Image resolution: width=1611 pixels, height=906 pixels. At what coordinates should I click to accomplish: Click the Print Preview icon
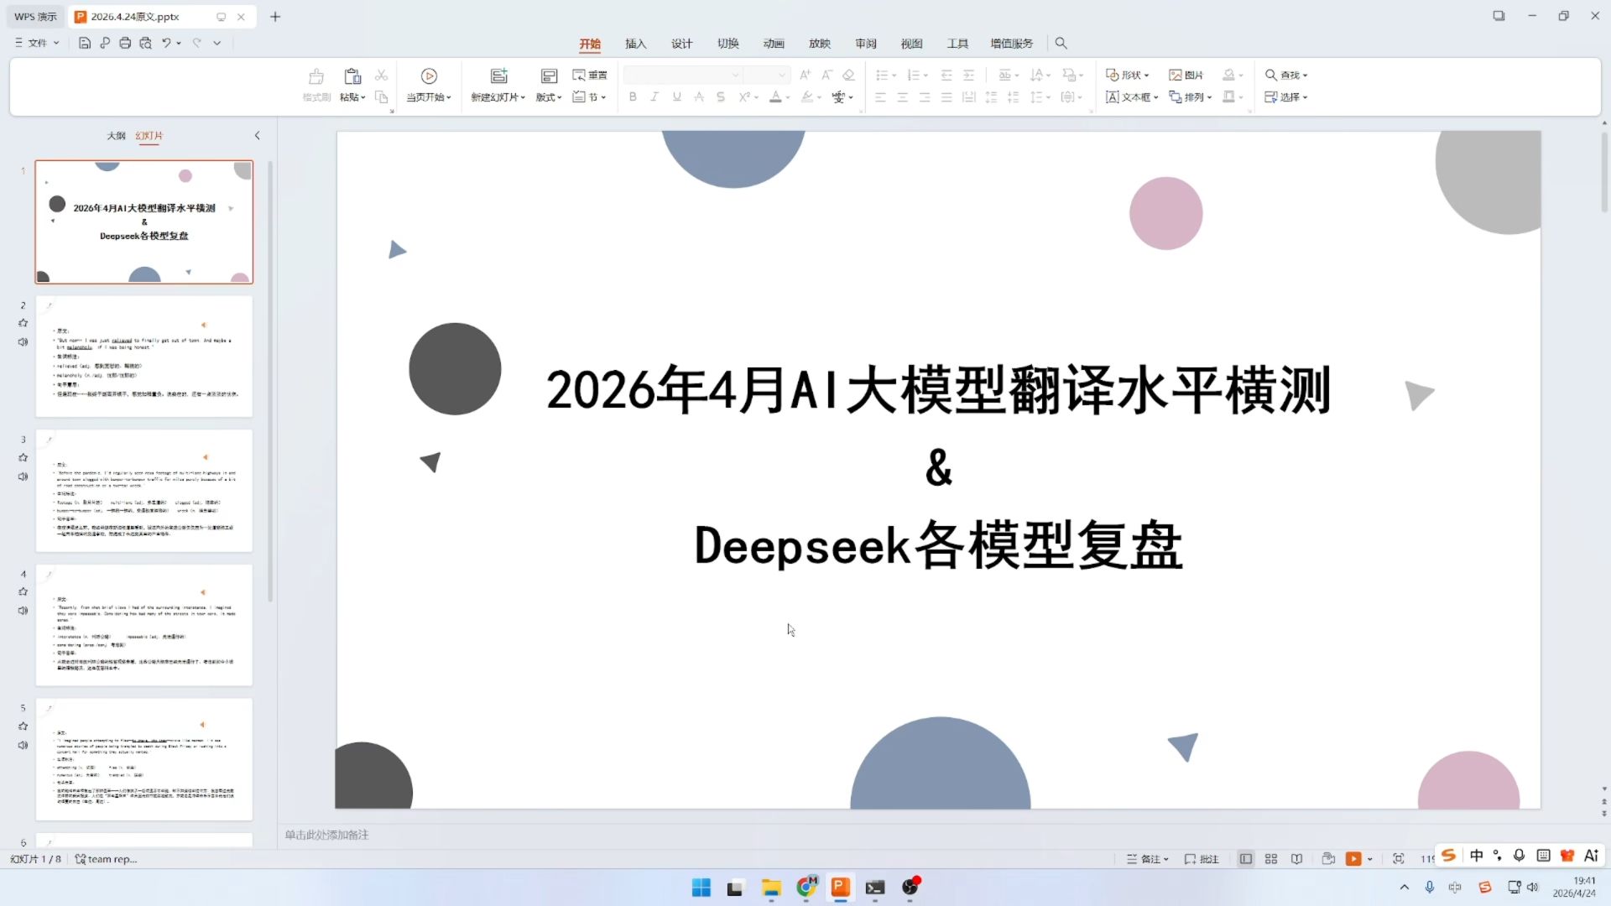point(145,43)
